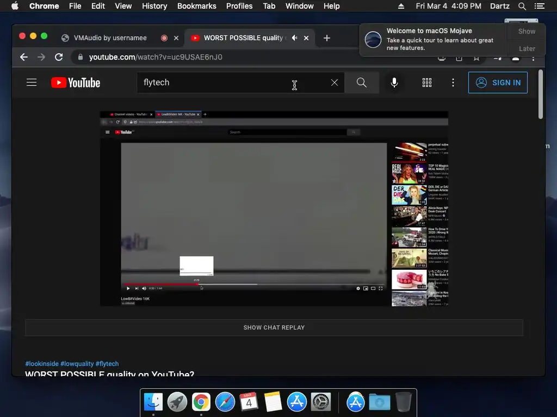Open Calendar from the Dock

pos(249,401)
